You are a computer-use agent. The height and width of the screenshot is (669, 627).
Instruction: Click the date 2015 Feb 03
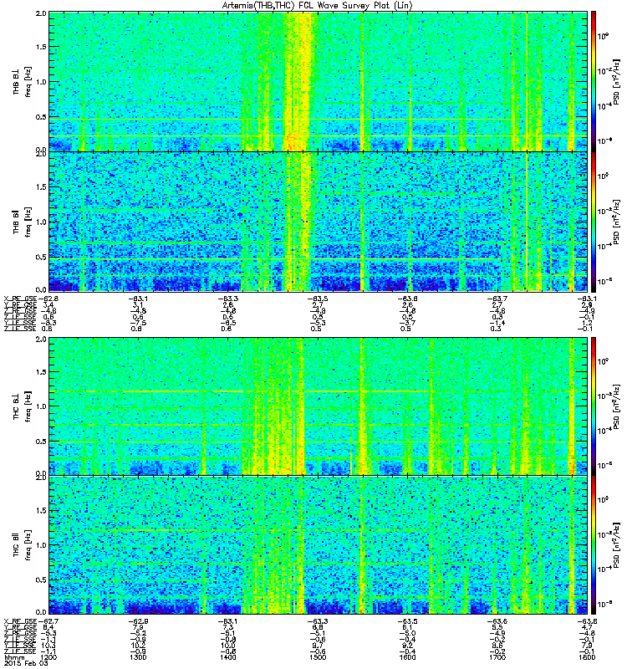point(25,663)
